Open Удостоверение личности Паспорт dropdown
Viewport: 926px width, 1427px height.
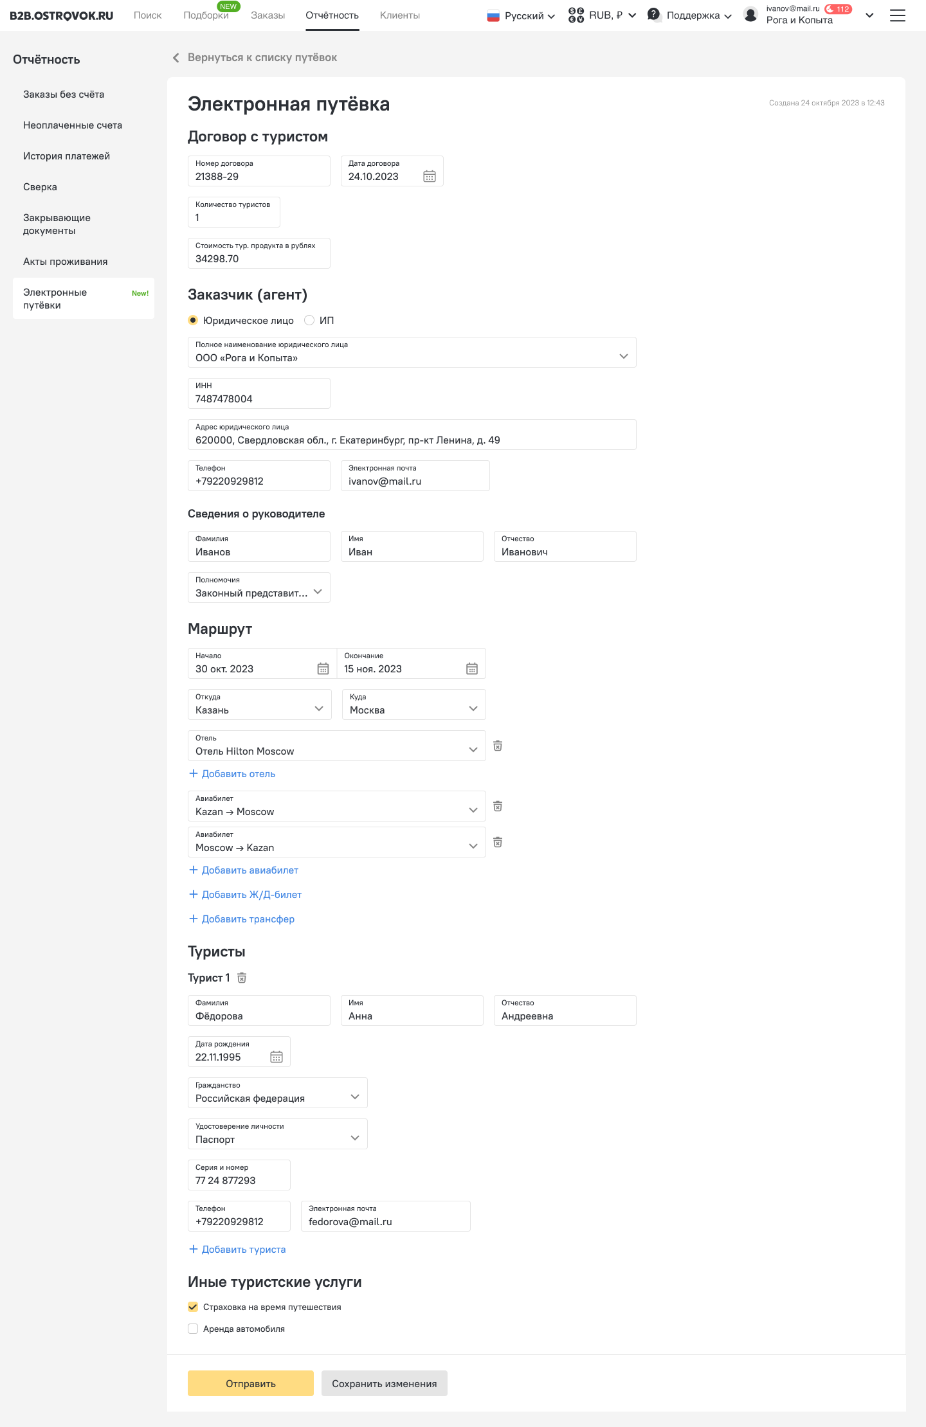[x=278, y=1134]
